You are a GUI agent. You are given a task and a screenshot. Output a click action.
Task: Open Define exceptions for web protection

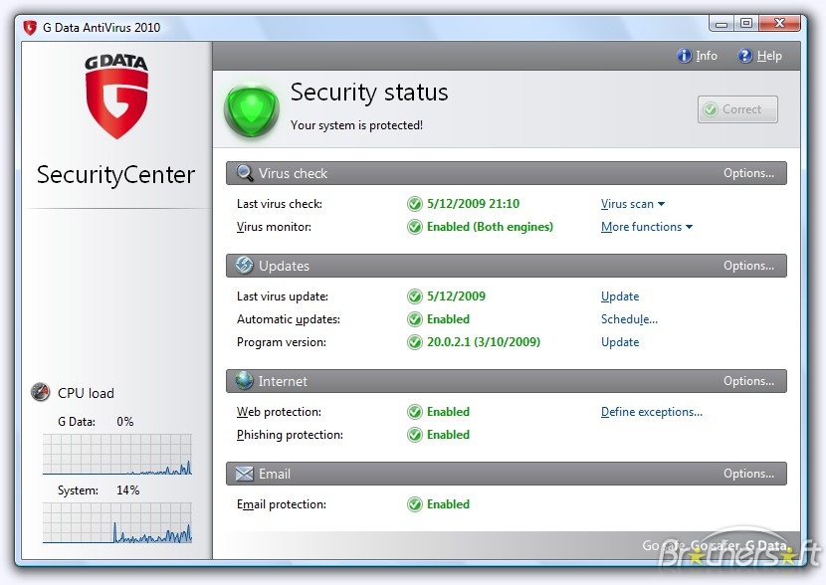(652, 411)
